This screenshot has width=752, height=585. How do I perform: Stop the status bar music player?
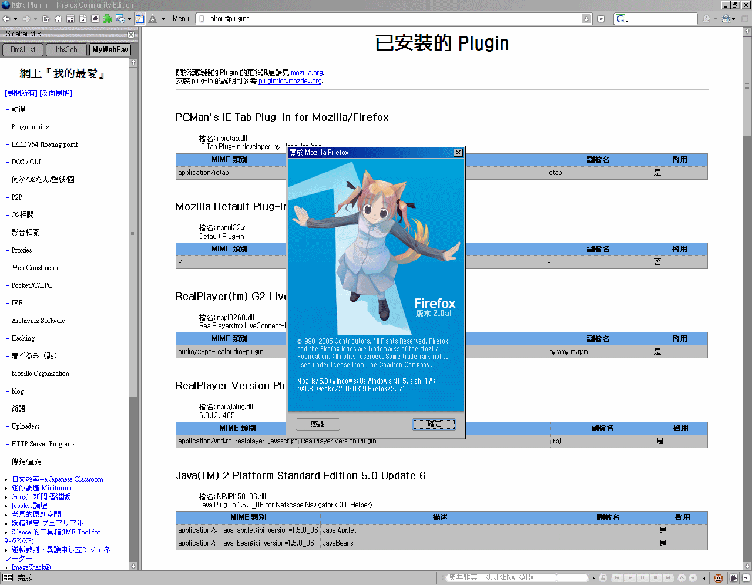coord(656,578)
